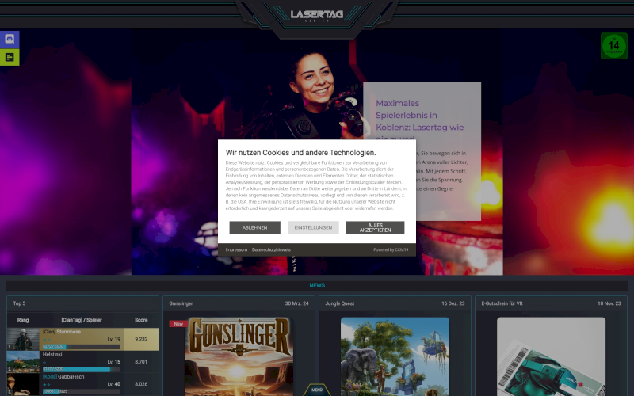Open the Jungle Quest news image
The image size is (634, 396).
(x=394, y=358)
